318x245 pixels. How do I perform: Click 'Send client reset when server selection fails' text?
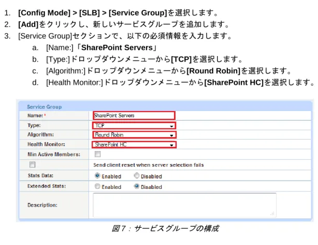click(149, 165)
